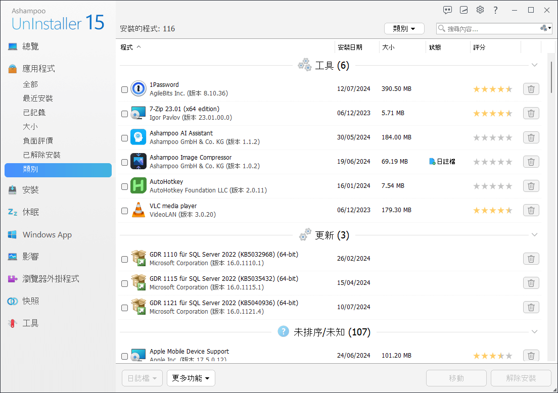Open 安裝 section in sidebar
The image size is (558, 393).
click(x=31, y=190)
